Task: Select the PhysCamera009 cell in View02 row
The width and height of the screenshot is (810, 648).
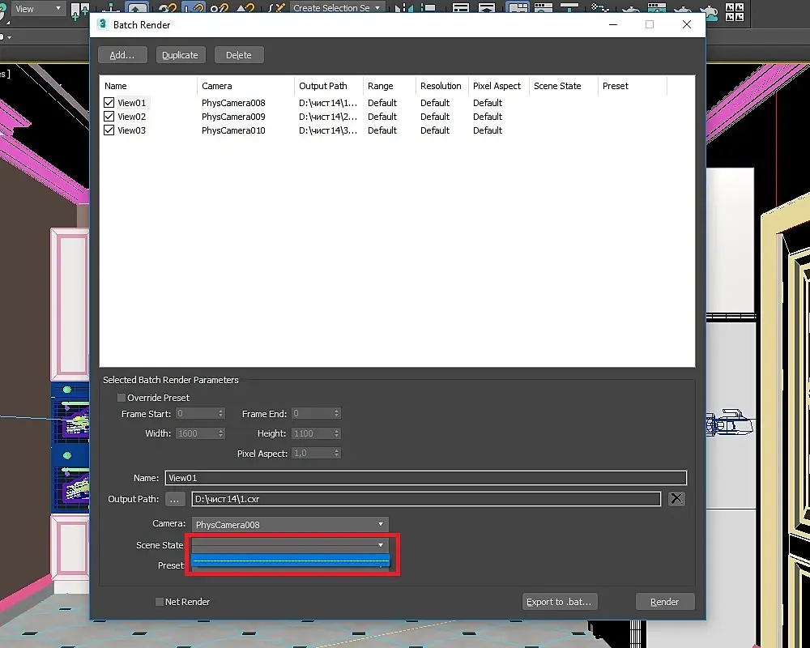Action: [x=233, y=117]
